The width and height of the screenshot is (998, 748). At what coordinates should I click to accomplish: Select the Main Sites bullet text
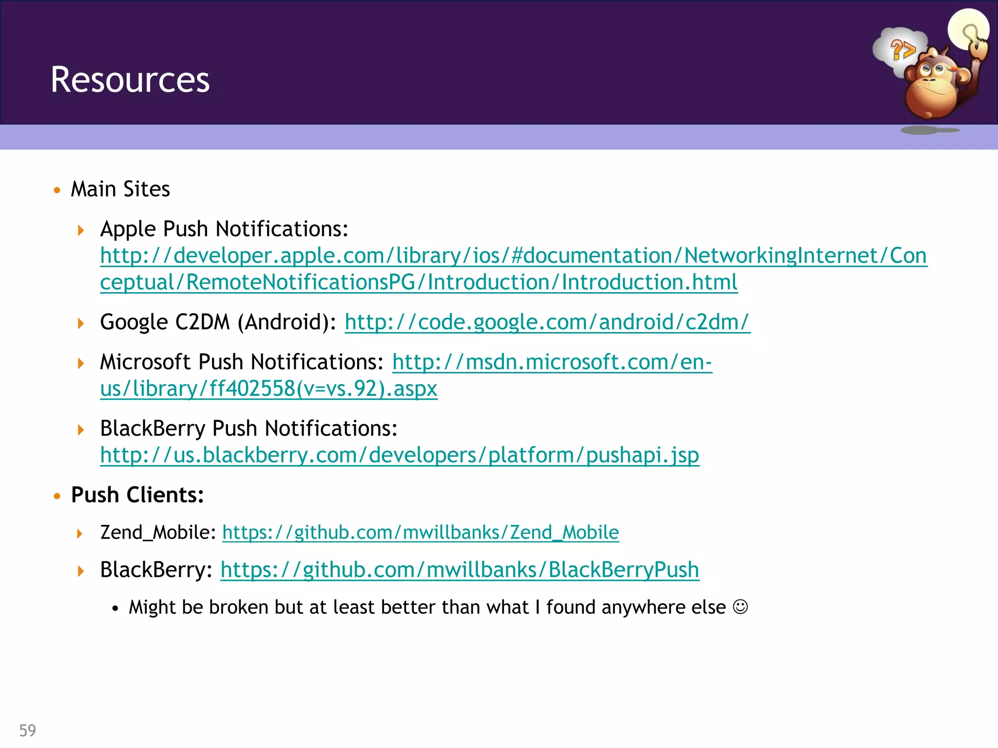[x=120, y=189]
